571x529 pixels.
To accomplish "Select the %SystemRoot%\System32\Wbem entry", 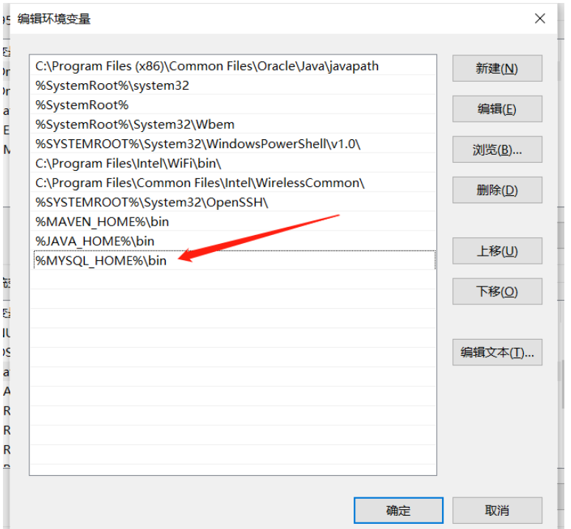I will (x=233, y=125).
